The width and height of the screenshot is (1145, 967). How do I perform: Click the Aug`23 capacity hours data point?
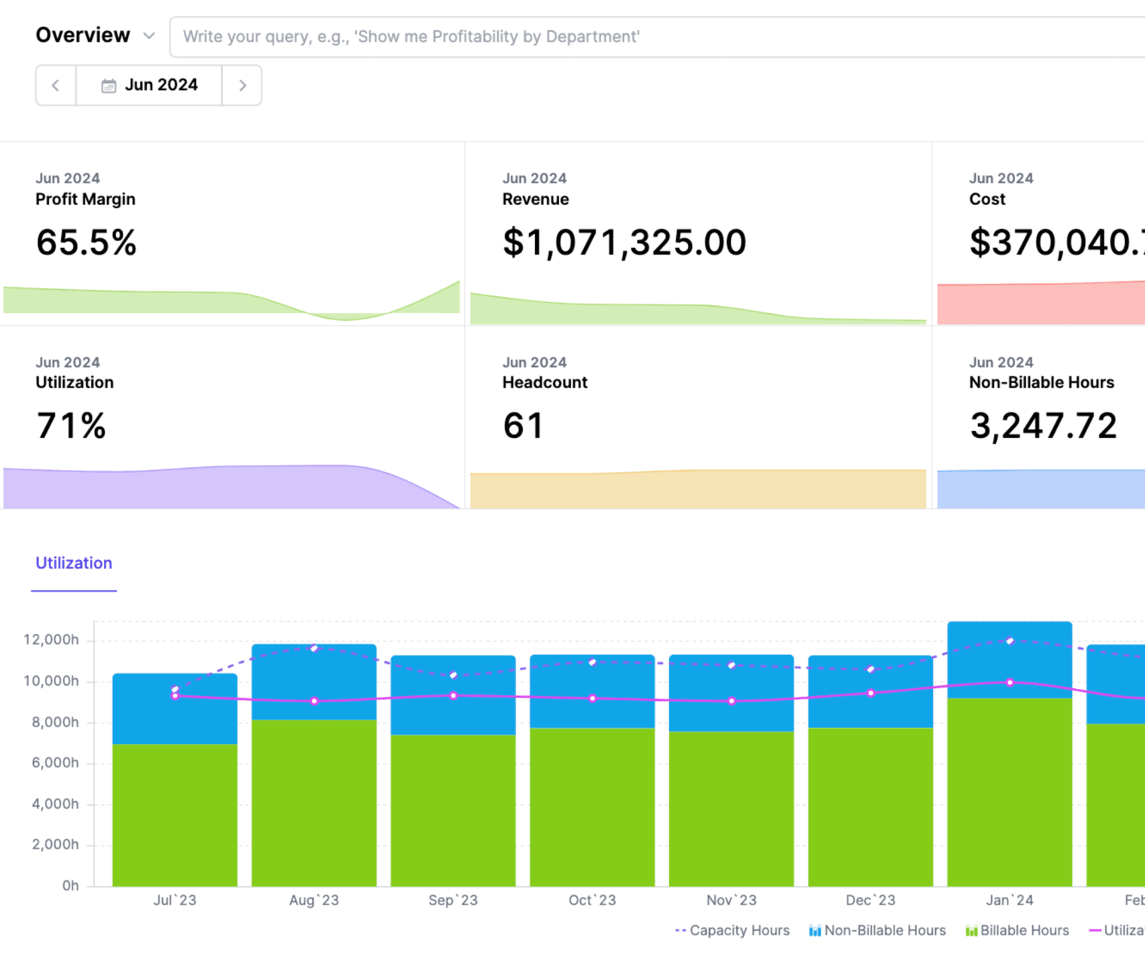coord(314,648)
